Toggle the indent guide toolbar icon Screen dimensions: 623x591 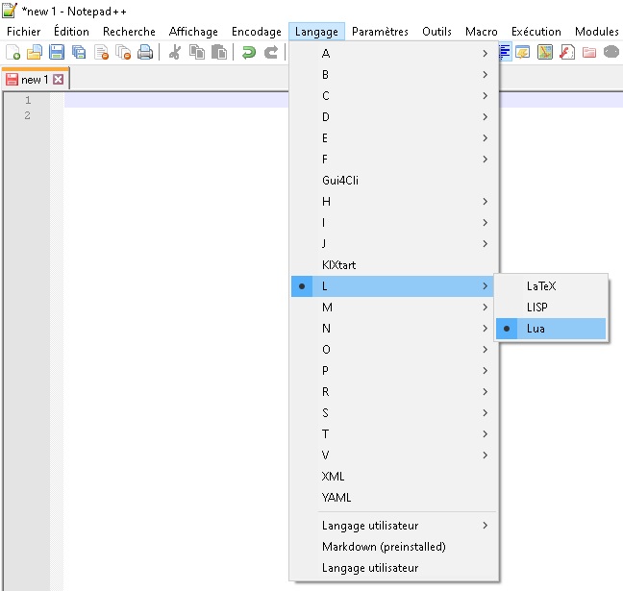pyautogui.click(x=505, y=52)
